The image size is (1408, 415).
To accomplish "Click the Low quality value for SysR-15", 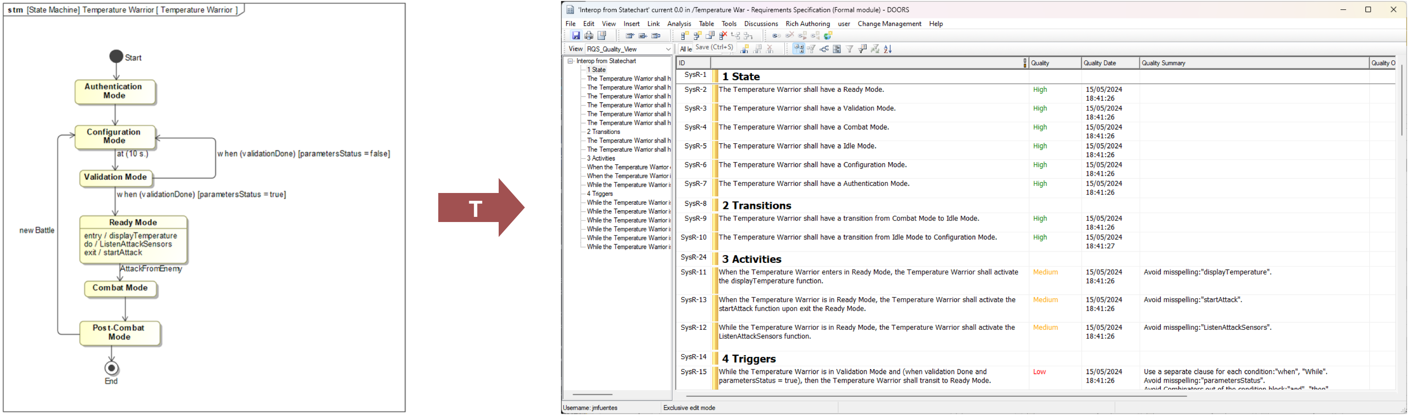I will click(x=1039, y=372).
